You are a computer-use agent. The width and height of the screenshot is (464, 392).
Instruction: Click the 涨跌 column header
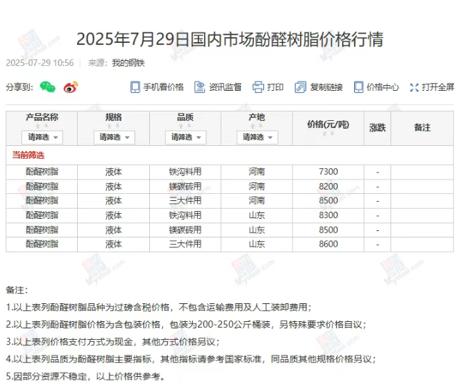click(377, 128)
